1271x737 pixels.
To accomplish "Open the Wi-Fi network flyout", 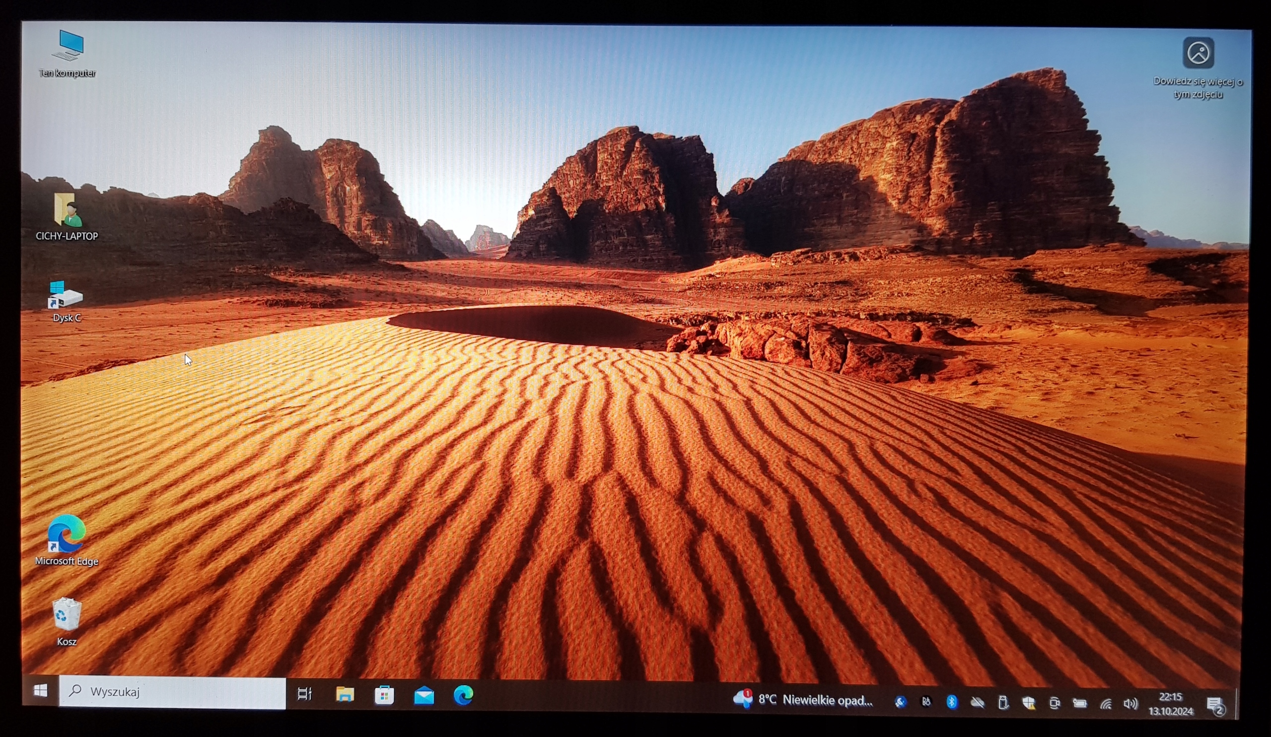I will 1106,704.
